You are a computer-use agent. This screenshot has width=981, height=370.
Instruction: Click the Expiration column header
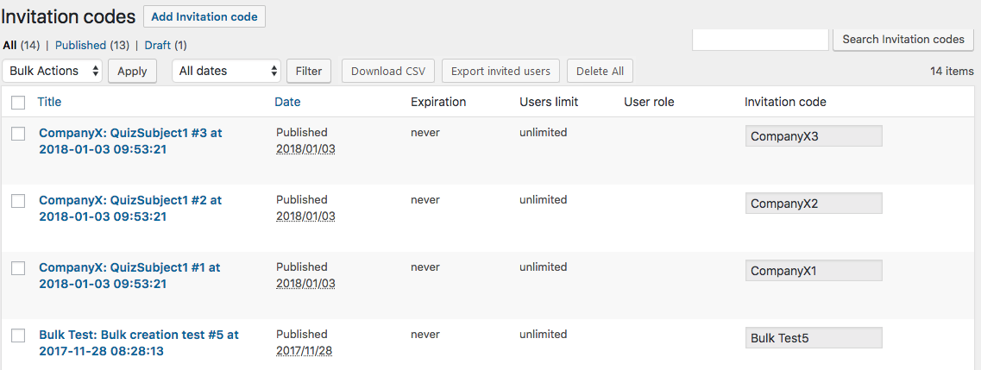point(438,102)
